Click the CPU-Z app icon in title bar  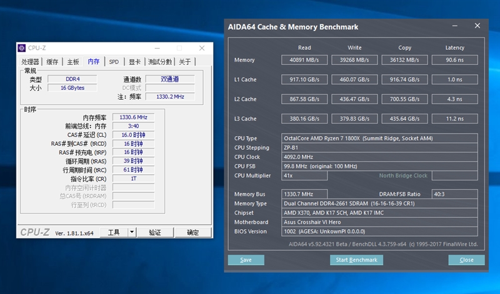(x=22, y=48)
